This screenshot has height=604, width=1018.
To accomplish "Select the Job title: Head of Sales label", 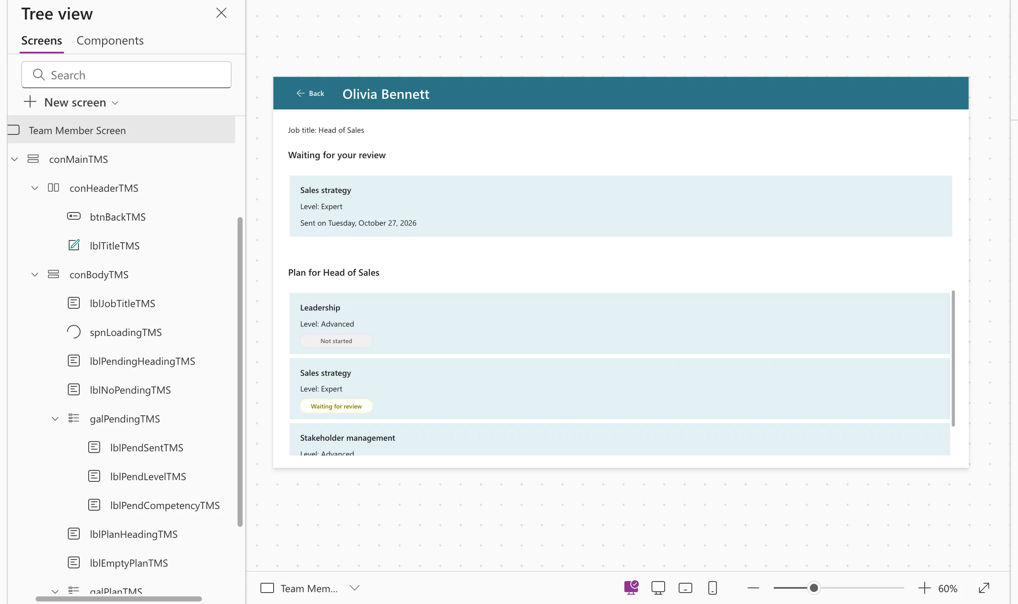I will 326,130.
